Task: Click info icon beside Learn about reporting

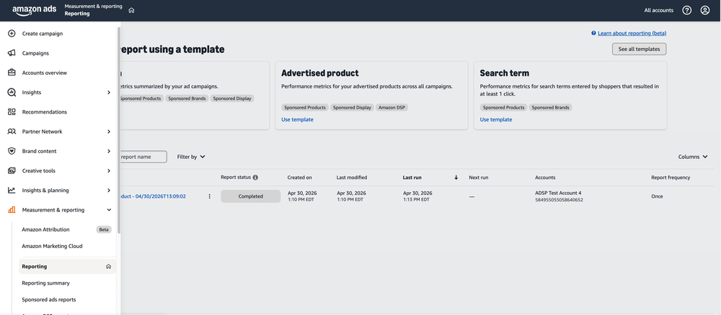Action: click(593, 33)
